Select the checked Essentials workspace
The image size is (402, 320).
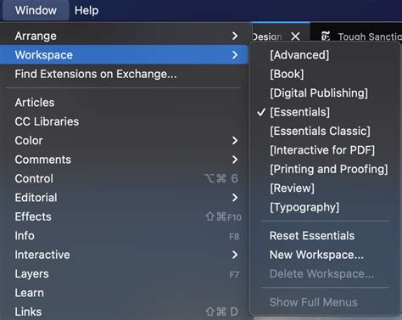[x=325, y=112]
